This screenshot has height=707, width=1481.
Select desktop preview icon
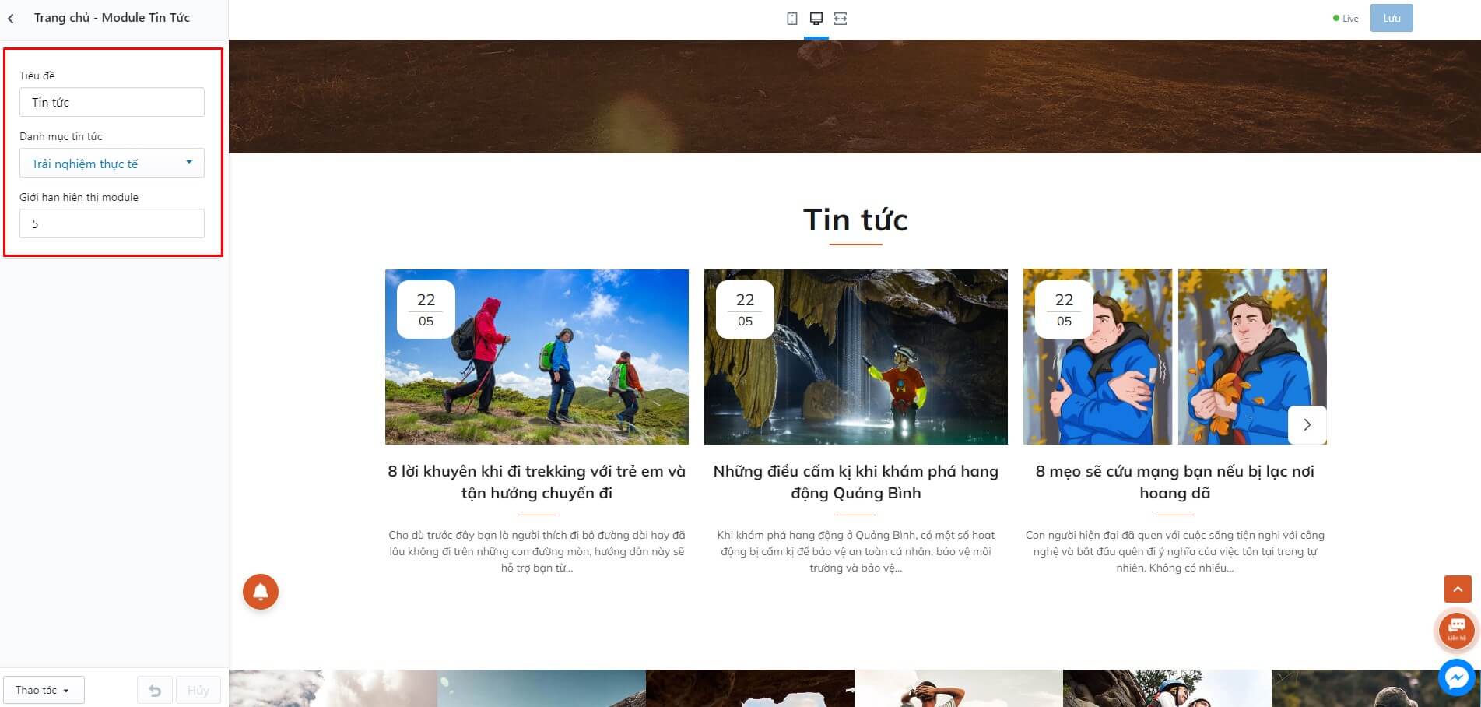click(x=816, y=19)
